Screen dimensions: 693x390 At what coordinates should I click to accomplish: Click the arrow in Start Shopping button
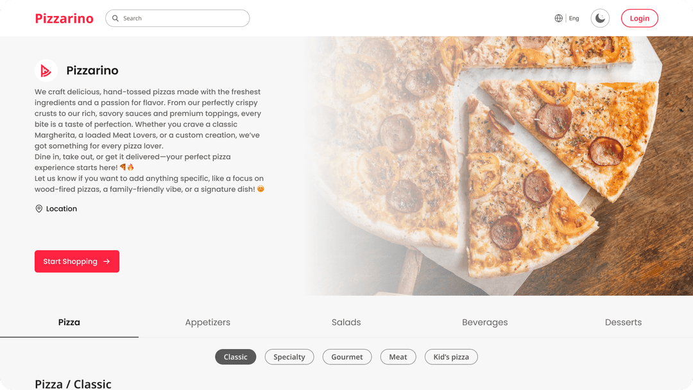(107, 262)
